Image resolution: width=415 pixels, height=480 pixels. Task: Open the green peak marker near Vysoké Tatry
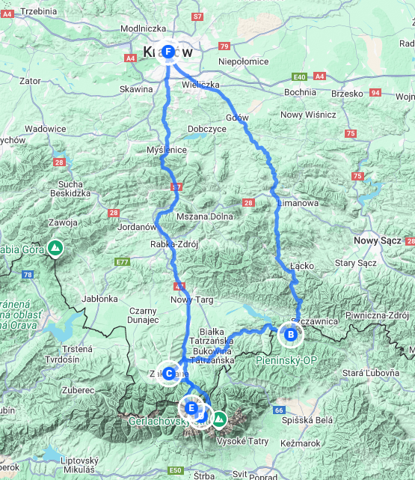(x=219, y=419)
